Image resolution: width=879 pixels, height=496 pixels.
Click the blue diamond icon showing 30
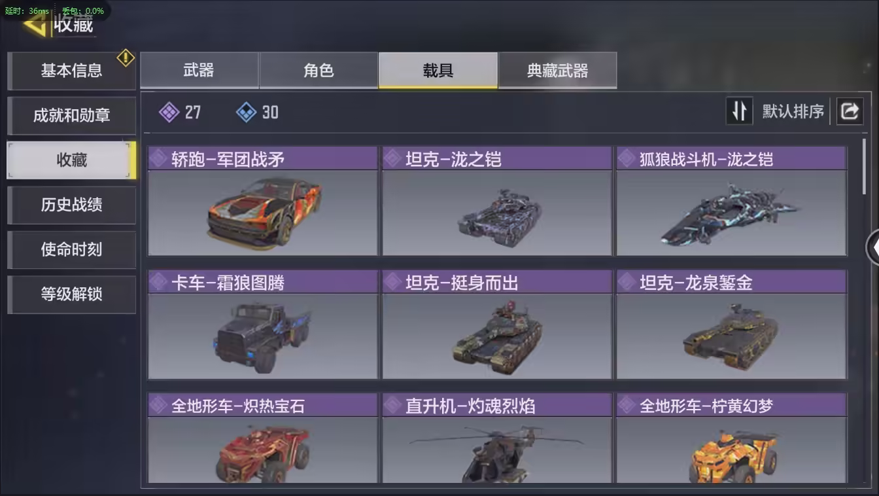click(x=246, y=113)
